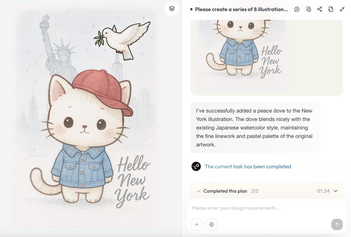Click the design requirements input field
Image resolution: width=351 pixels, height=237 pixels.
tap(260, 208)
